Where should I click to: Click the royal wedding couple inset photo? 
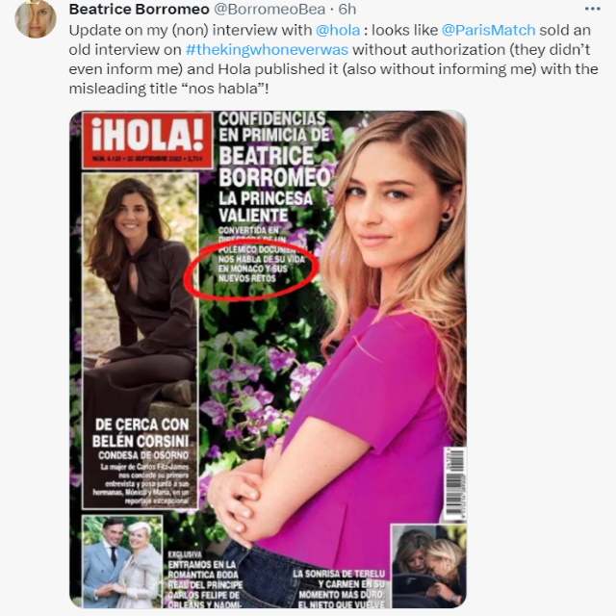(x=122, y=561)
